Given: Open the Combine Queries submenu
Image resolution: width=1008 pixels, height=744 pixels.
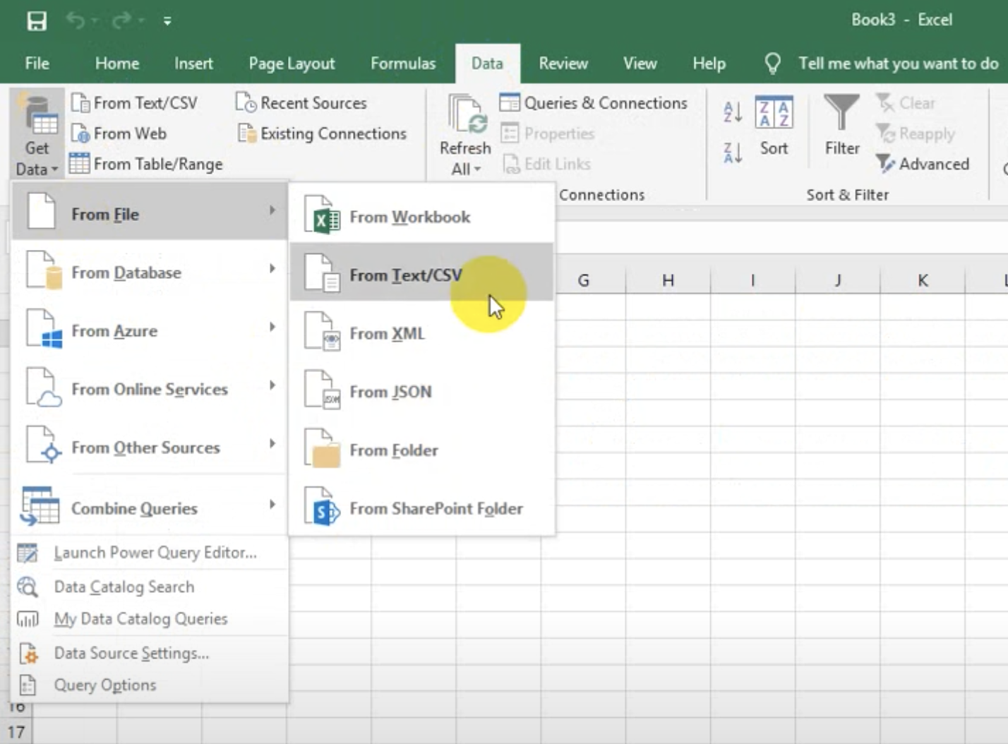Looking at the screenshot, I should [x=133, y=508].
